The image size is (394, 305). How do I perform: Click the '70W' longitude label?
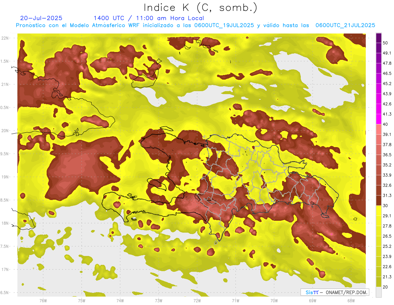[x=274, y=300]
